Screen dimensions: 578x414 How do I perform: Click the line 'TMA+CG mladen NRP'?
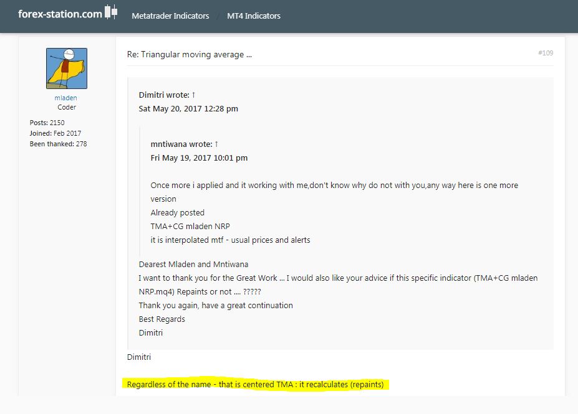coord(190,227)
